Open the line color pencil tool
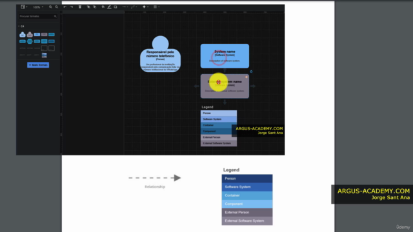The width and height of the screenshot is (413, 232). coord(109,7)
